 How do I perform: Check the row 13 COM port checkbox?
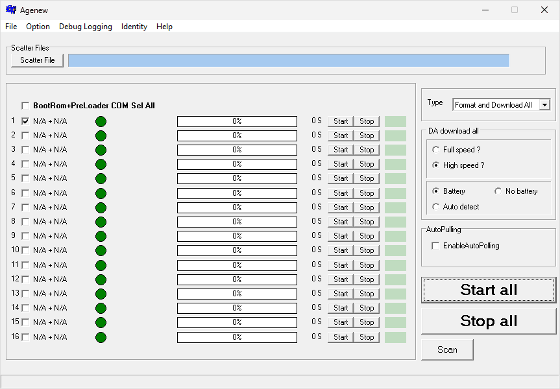(x=25, y=294)
